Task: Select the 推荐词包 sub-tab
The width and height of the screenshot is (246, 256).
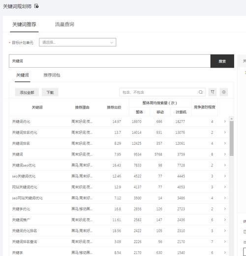Action: 52,75
